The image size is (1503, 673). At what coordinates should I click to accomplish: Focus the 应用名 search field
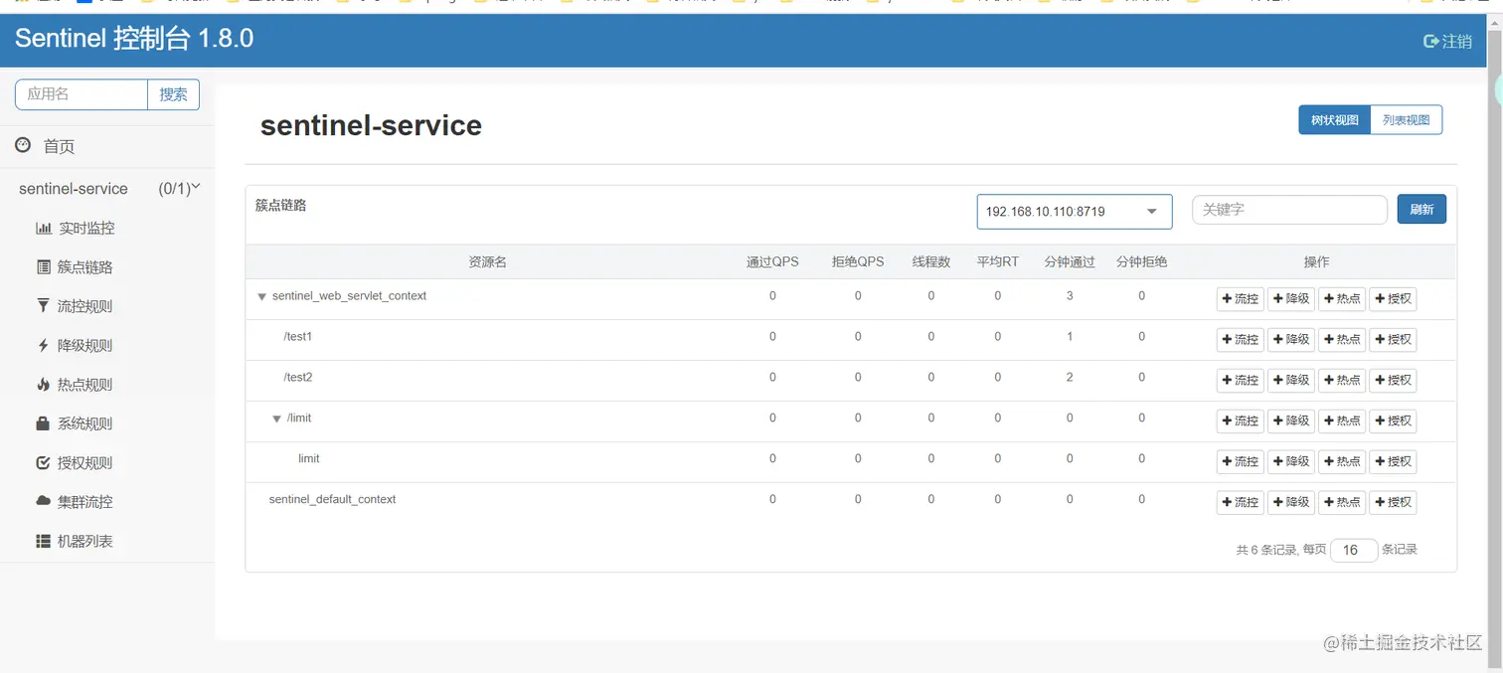click(82, 94)
